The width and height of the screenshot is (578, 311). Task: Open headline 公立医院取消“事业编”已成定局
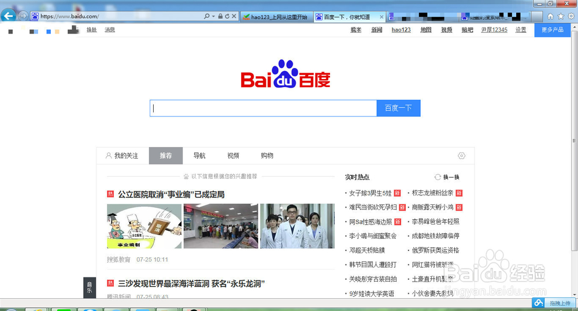(x=171, y=194)
